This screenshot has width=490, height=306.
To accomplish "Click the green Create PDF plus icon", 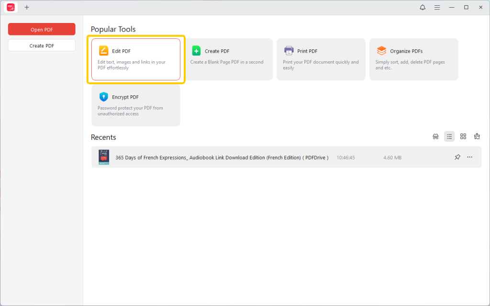I will click(x=196, y=51).
